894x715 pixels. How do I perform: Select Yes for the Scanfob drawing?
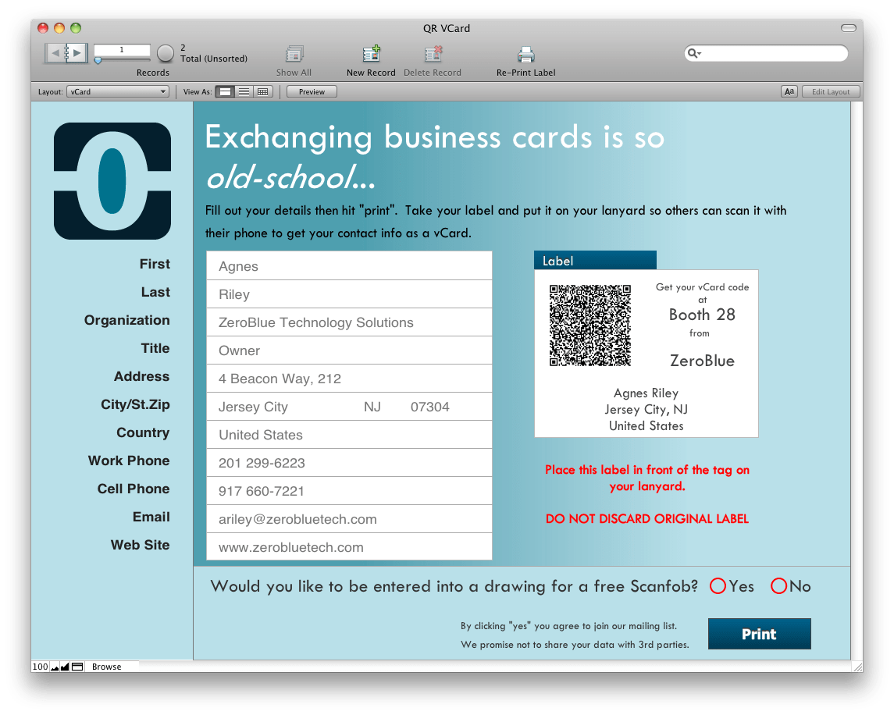click(x=718, y=586)
